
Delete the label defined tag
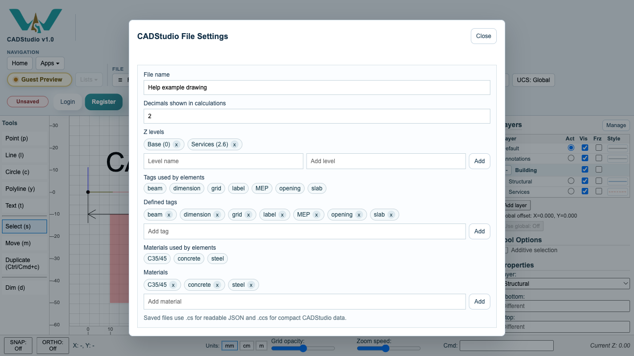(282, 215)
